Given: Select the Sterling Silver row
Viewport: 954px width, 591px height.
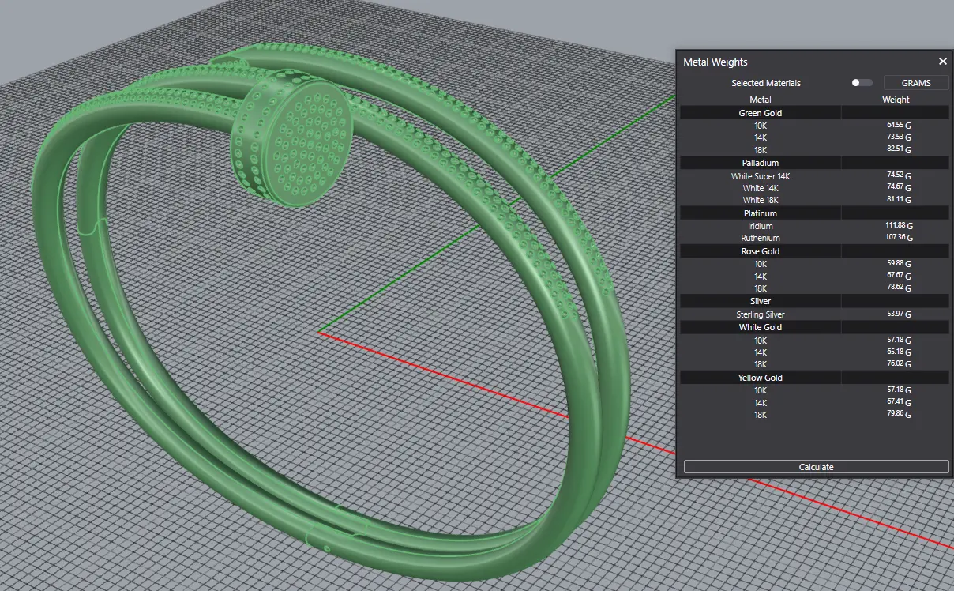Looking at the screenshot, I should point(814,314).
